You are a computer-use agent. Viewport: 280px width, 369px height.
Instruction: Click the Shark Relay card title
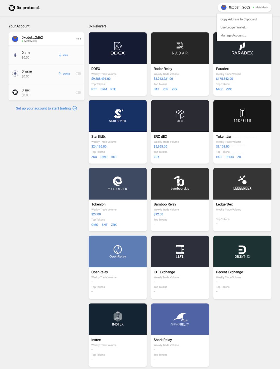point(163,340)
